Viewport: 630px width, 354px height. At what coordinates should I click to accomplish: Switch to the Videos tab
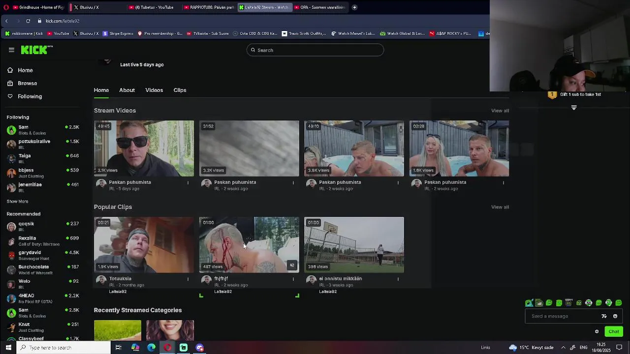[x=154, y=90]
